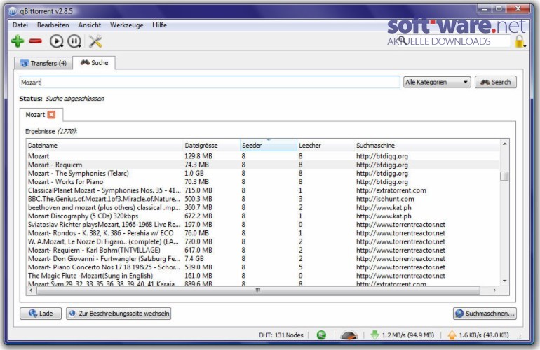Viewport: 540px width, 350px height.
Task: Click the 1.2 MB/s (94.9 MB) download rate
Action: tap(407, 335)
